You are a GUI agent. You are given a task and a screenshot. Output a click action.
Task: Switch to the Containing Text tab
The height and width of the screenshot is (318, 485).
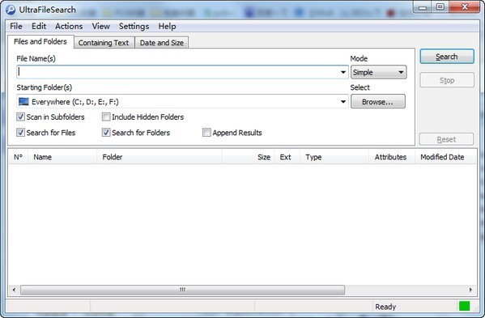click(104, 43)
